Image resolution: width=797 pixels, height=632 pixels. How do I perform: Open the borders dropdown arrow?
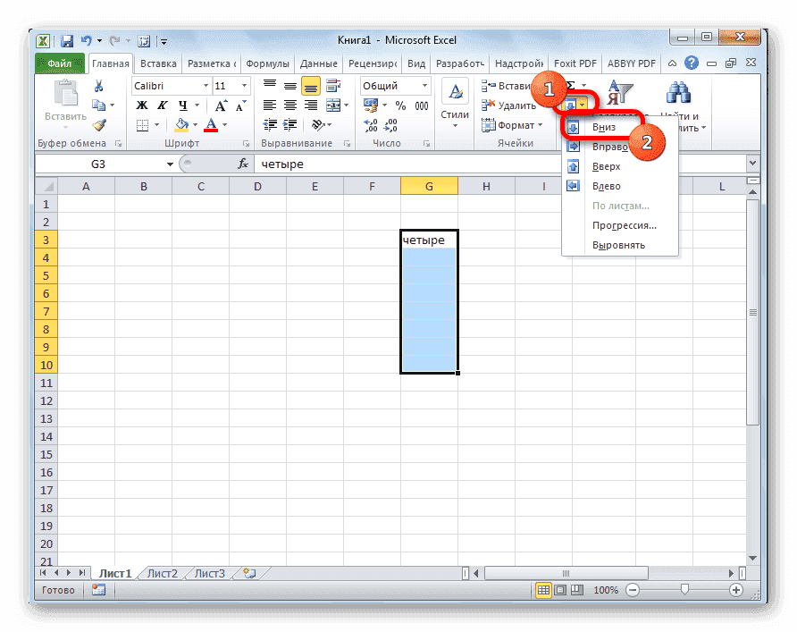157,124
